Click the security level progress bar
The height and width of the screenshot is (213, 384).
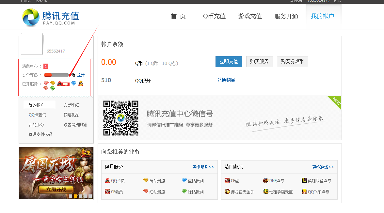57,75
